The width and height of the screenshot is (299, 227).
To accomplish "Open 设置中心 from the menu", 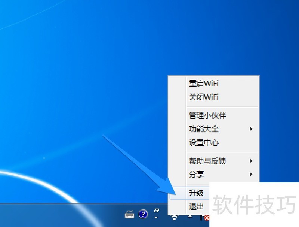I will (x=204, y=142).
